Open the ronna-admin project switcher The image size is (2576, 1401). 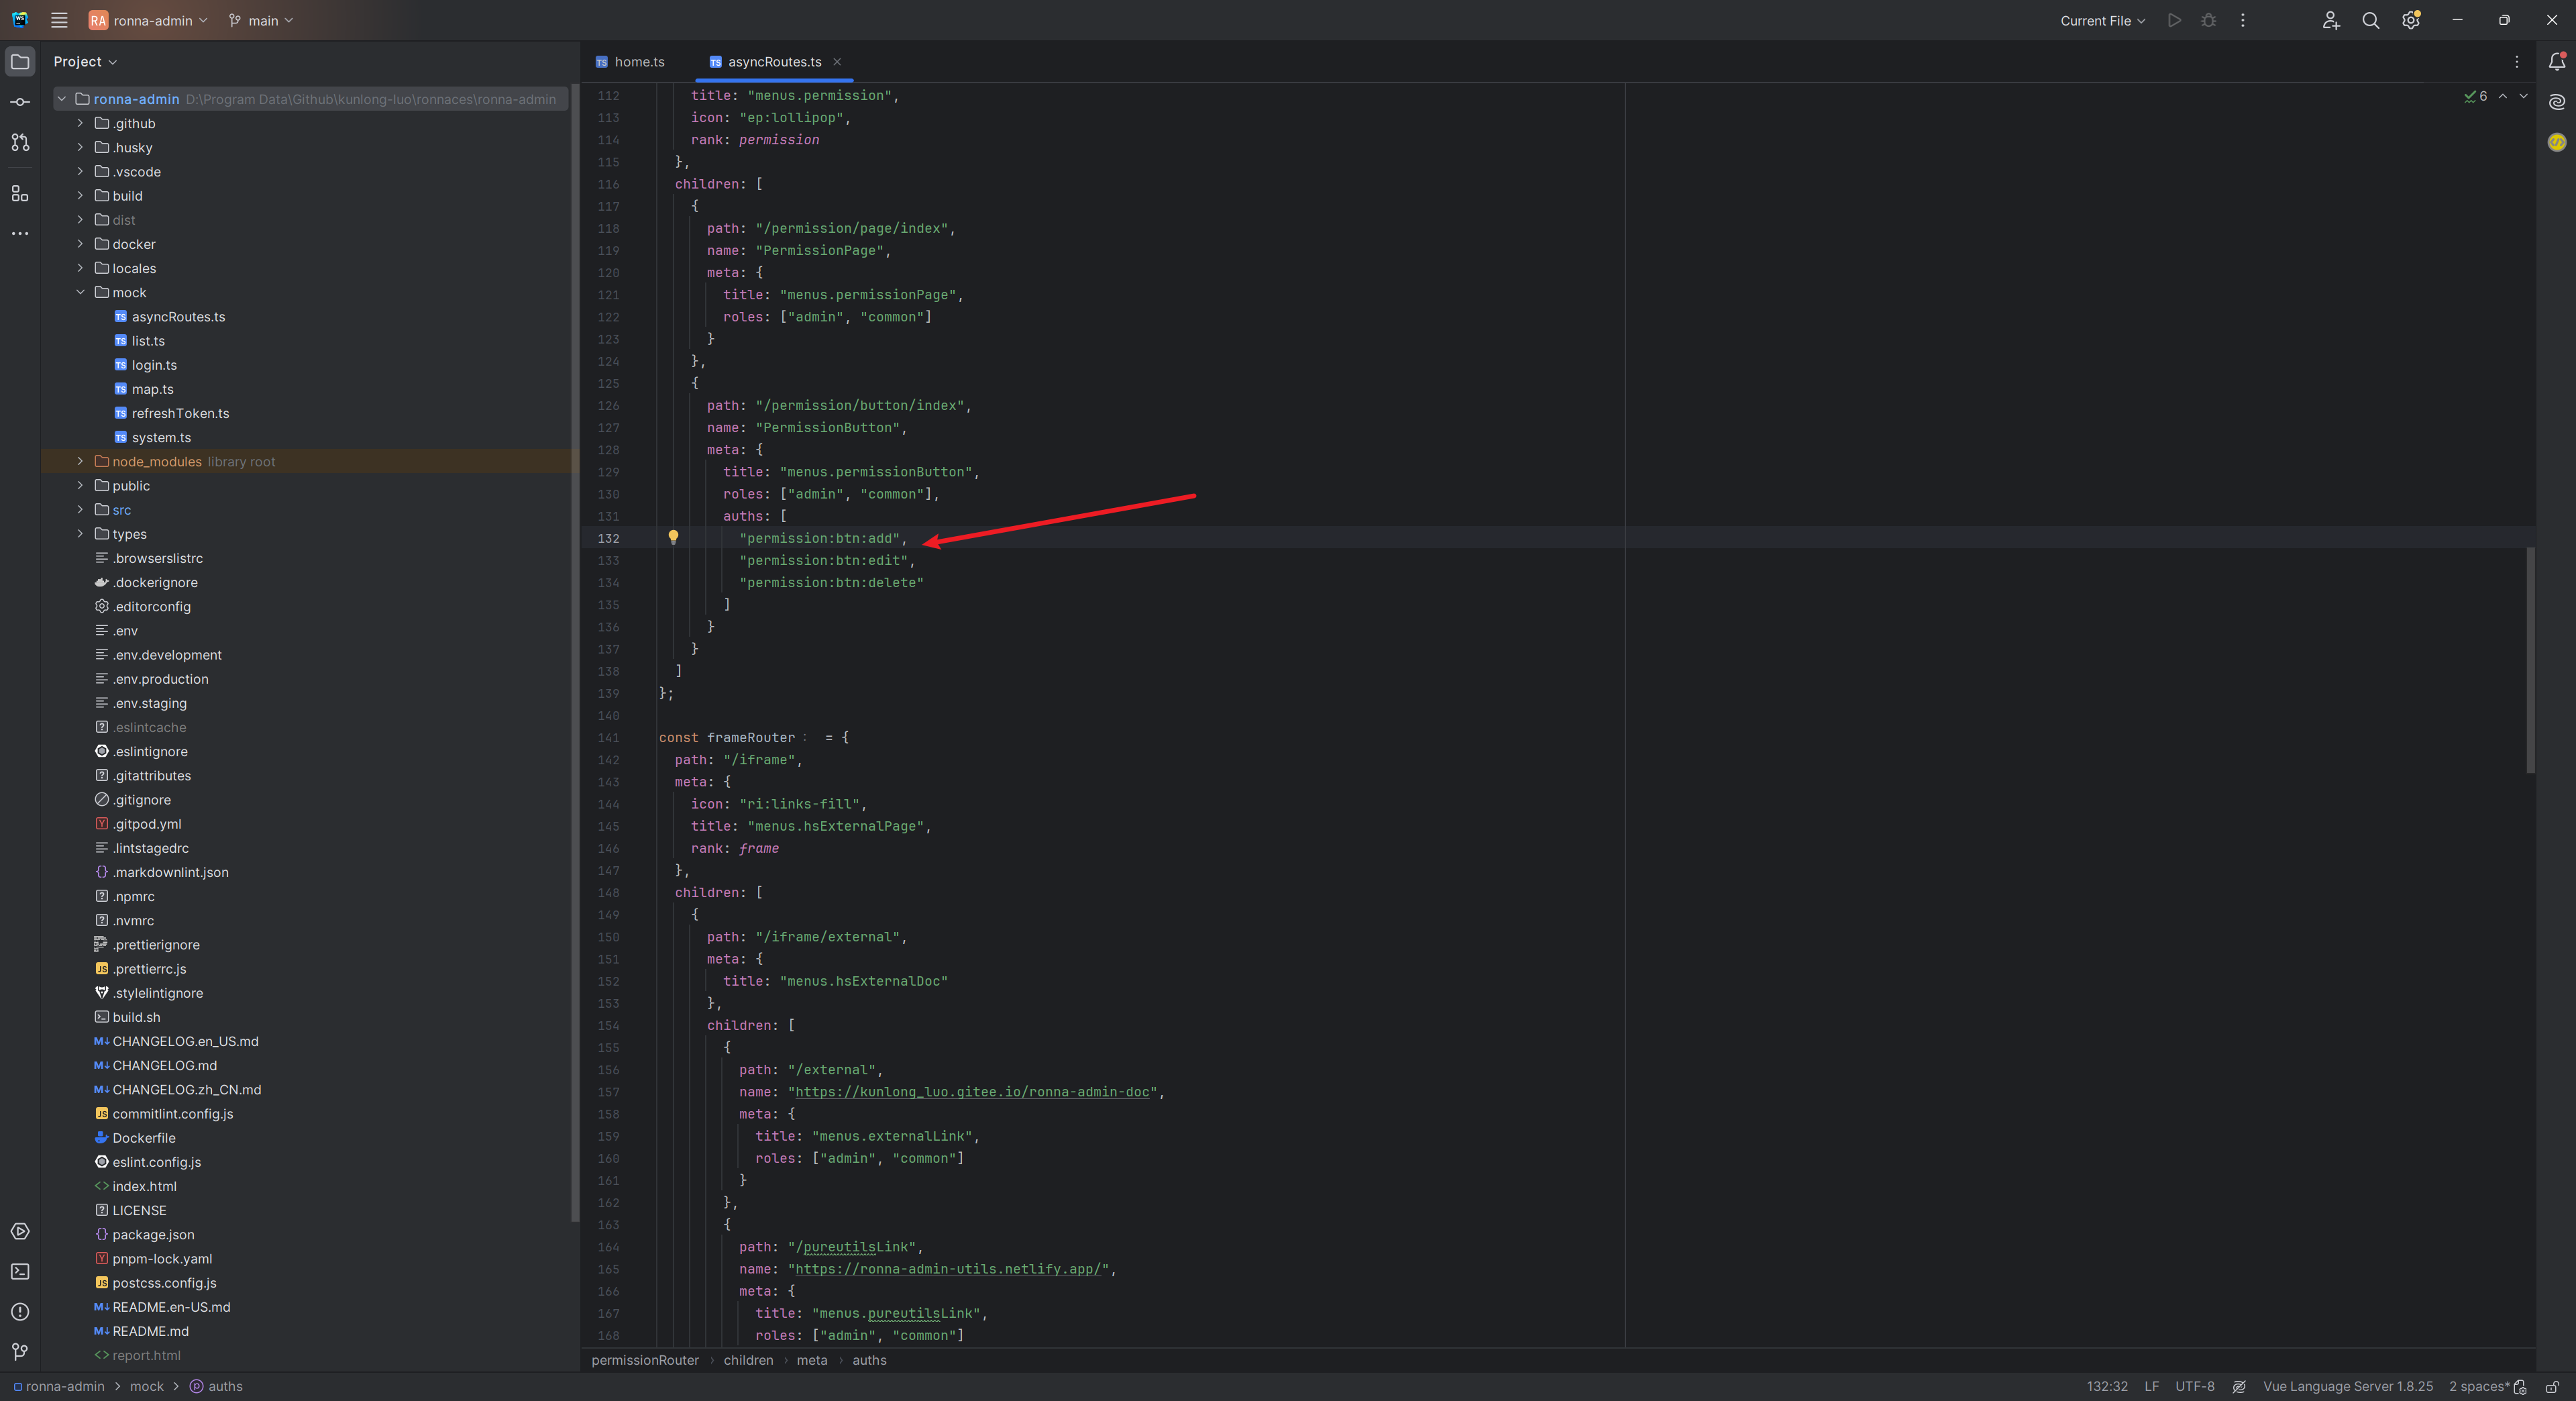148,20
